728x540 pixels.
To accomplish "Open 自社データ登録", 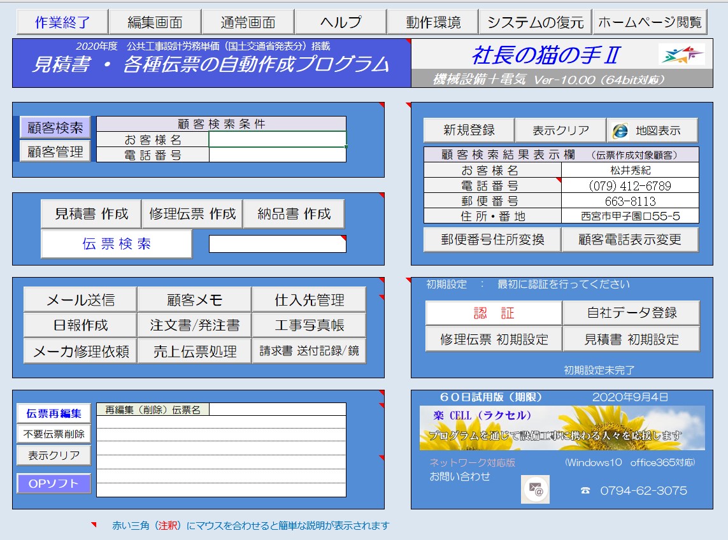I will point(631,313).
